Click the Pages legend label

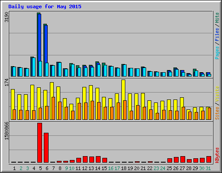click(x=217, y=53)
